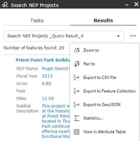Choose Zoom to from the menu

click(91, 50)
